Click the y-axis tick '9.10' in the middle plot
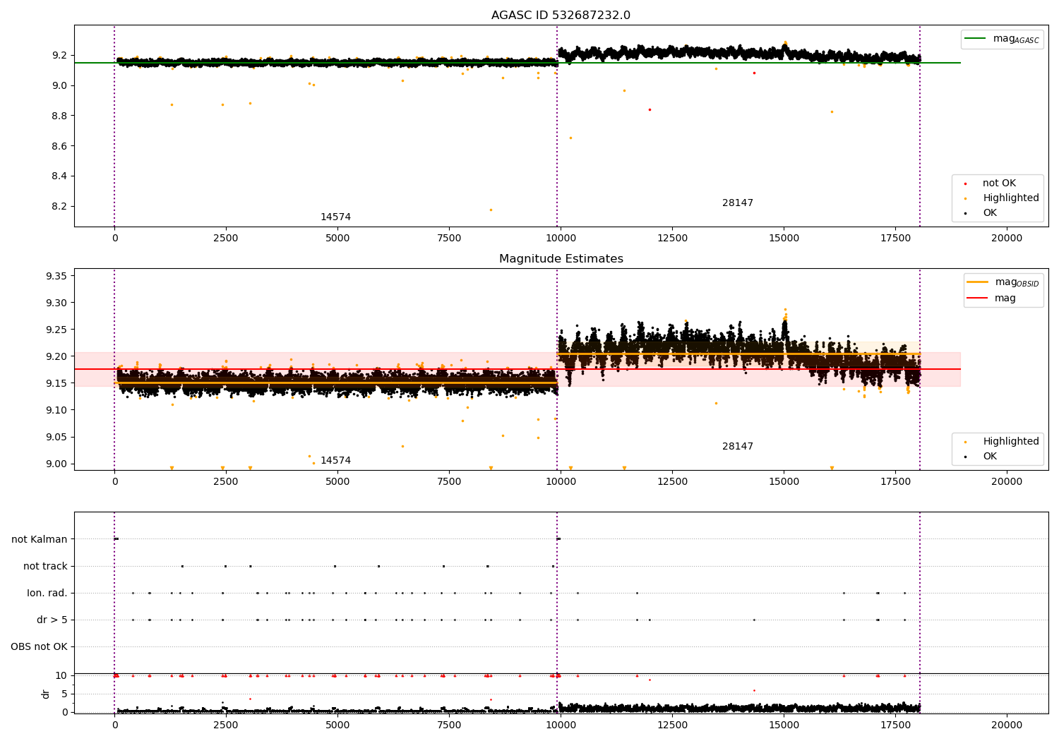This screenshot has width=1059, height=741. pyautogui.click(x=56, y=410)
